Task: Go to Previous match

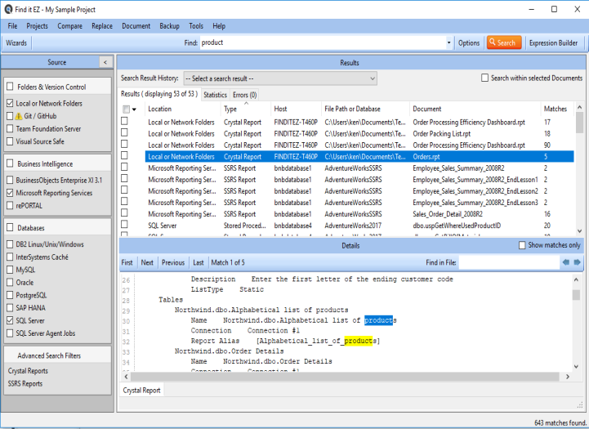Action: (x=173, y=262)
